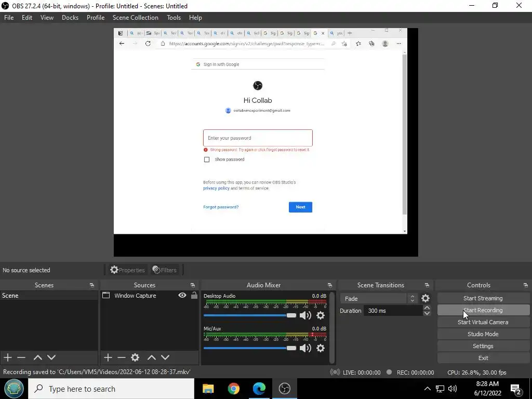Screen dimensions: 532x399
Task: Pop out the Controls dock
Action: pyautogui.click(x=525, y=285)
